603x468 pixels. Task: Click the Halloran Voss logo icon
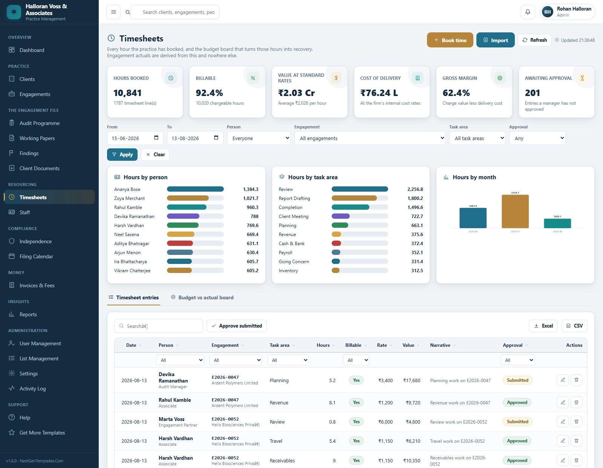pos(14,12)
